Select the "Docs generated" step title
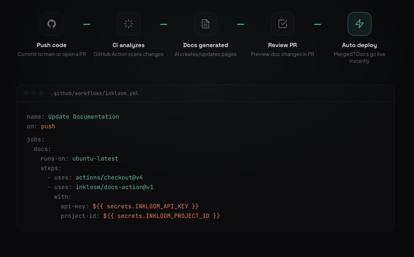The image size is (414, 257). 205,45
